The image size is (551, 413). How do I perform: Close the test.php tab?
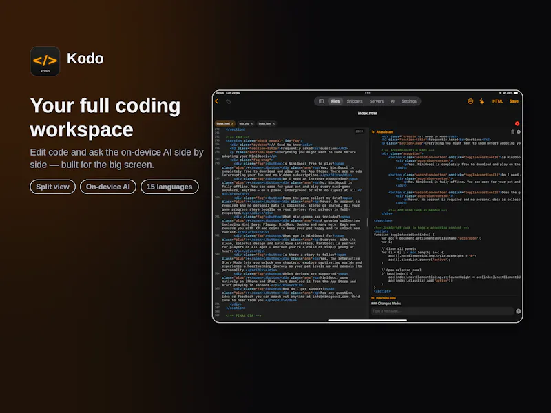pyautogui.click(x=251, y=124)
